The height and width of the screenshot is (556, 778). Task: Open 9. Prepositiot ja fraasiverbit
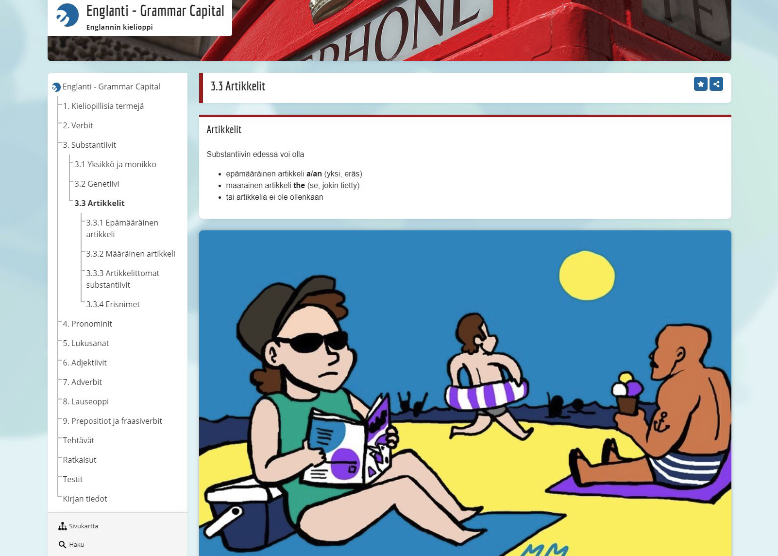pyautogui.click(x=112, y=421)
